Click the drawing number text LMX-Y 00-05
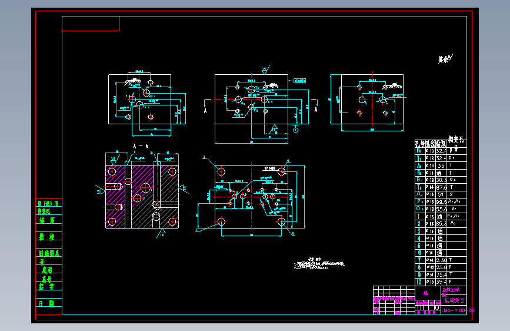 pos(458,310)
